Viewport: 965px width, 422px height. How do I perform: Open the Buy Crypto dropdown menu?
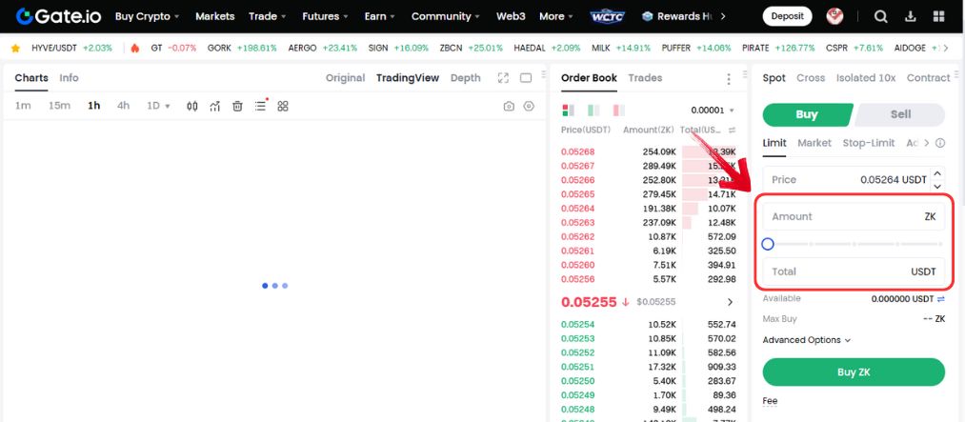click(147, 16)
